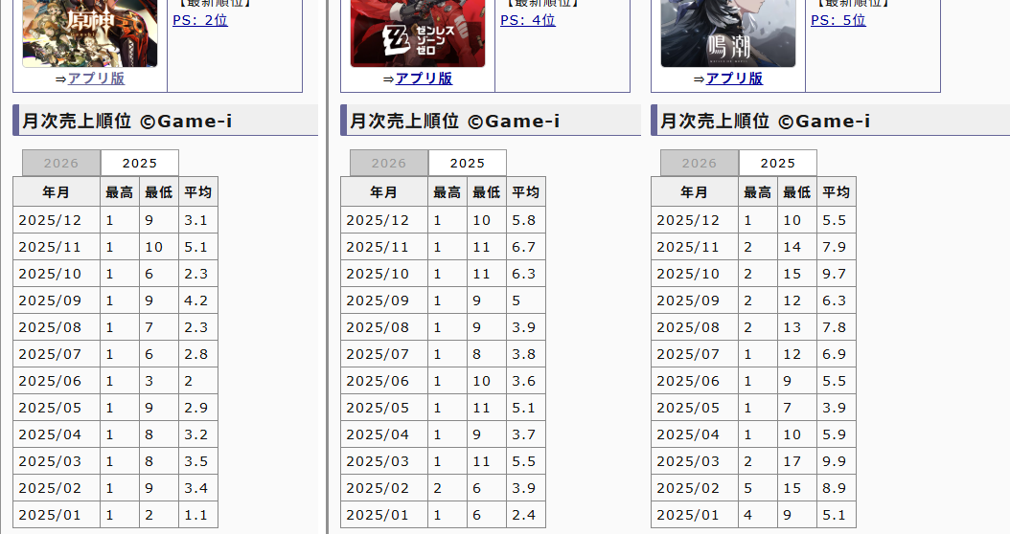The image size is (1010, 534).
Task: Click 最低 header in the ゼンレスゾーンゼロ table
Action: [487, 191]
